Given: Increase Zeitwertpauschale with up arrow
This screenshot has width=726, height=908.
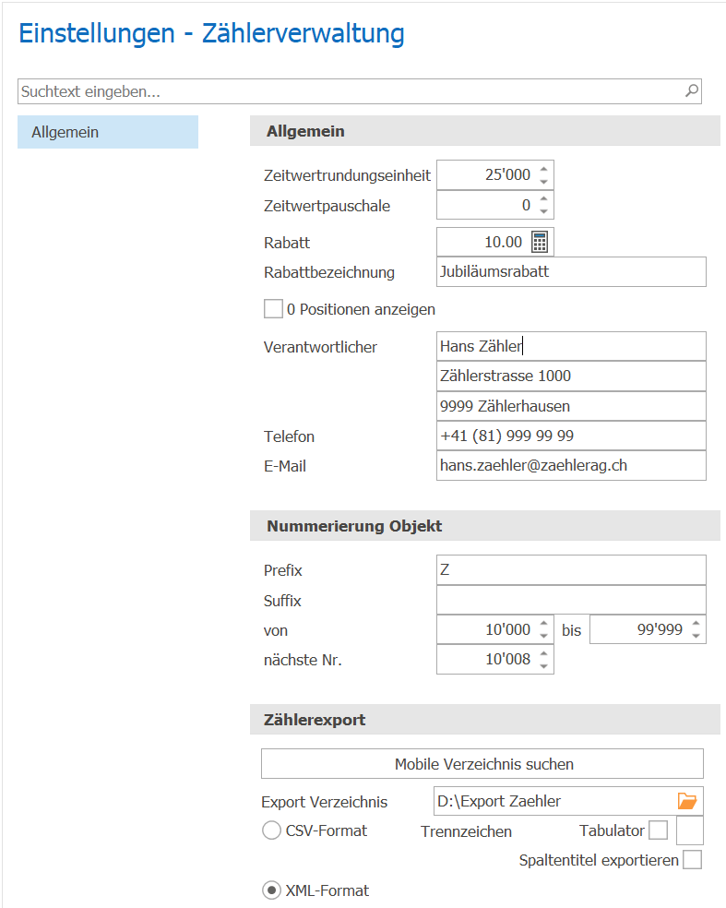Looking at the screenshot, I should coord(543,199).
